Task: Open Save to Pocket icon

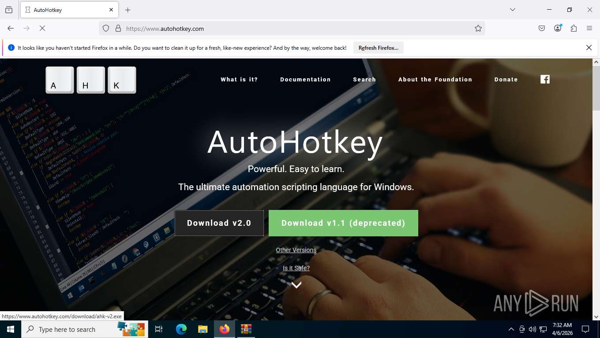Action: point(542,28)
